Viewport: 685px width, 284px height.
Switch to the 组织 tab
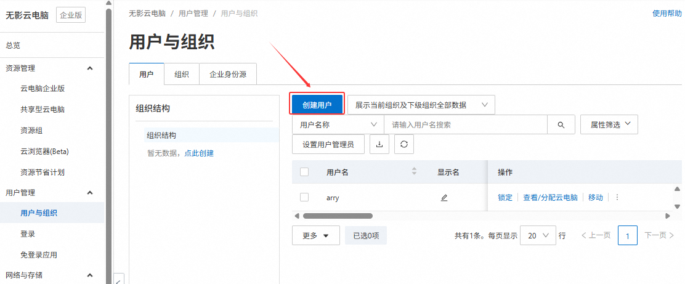182,75
